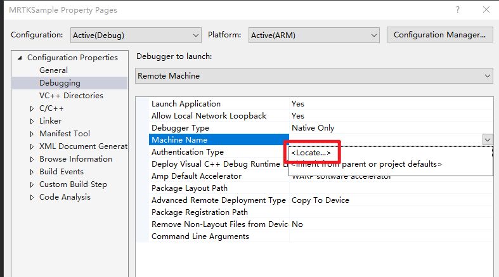Click the Yes value of Launch Application
Viewport: 499px width, 277px height.
click(x=391, y=104)
